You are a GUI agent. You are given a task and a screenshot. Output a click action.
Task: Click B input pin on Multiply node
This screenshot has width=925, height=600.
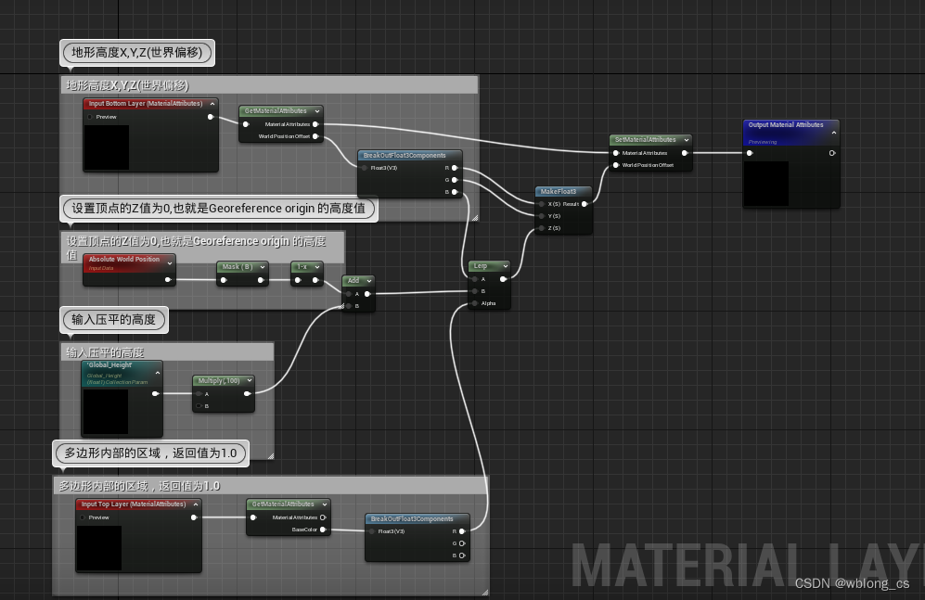point(199,406)
